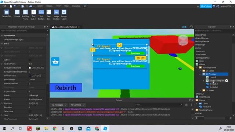235x132 pixels.
Task: Click the Rebirth button in viewport
Action: (x=66, y=88)
